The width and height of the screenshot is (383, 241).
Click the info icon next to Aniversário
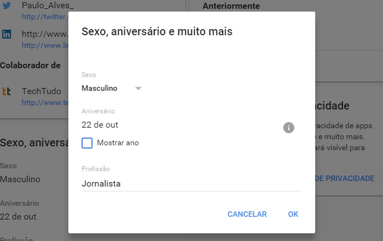[289, 127]
